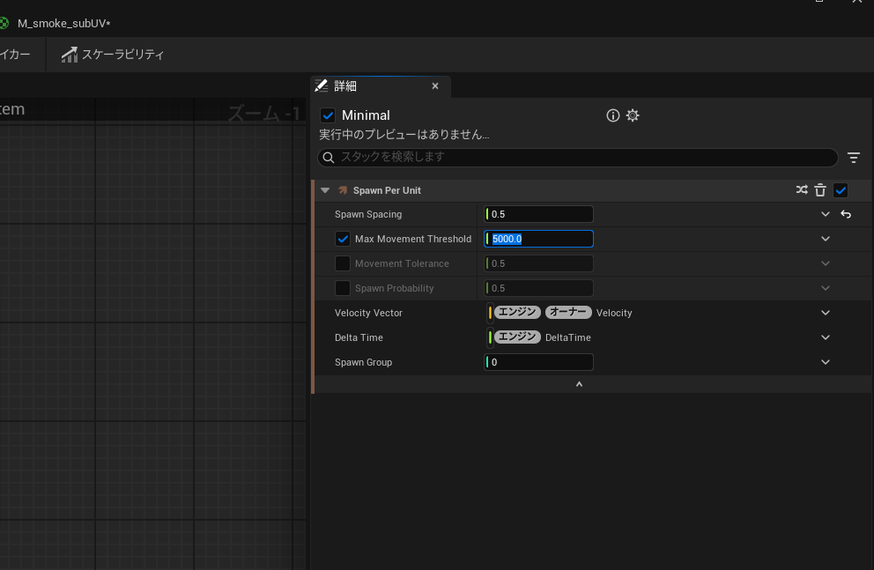Open the Max Movement Threshold dropdown arrow
Viewport: 874px width, 570px height.
826,239
